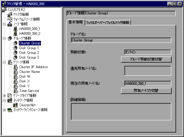Select HA8000_380_2 node label
Image resolution: width=184 pixels, height=137 pixels.
(x=30, y=34)
